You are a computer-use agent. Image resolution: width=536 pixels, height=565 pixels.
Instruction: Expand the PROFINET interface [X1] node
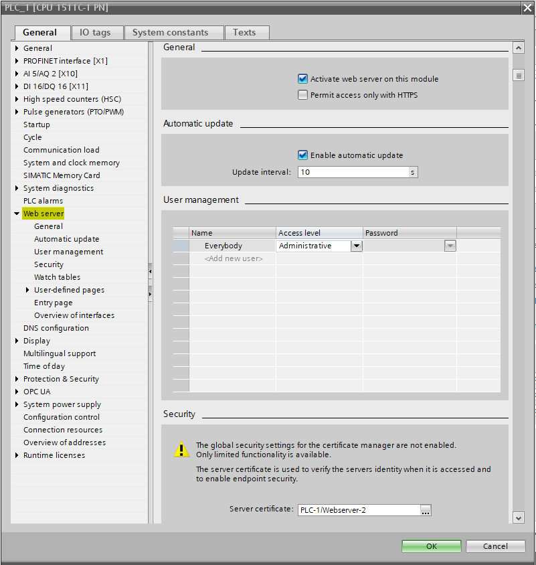17,61
